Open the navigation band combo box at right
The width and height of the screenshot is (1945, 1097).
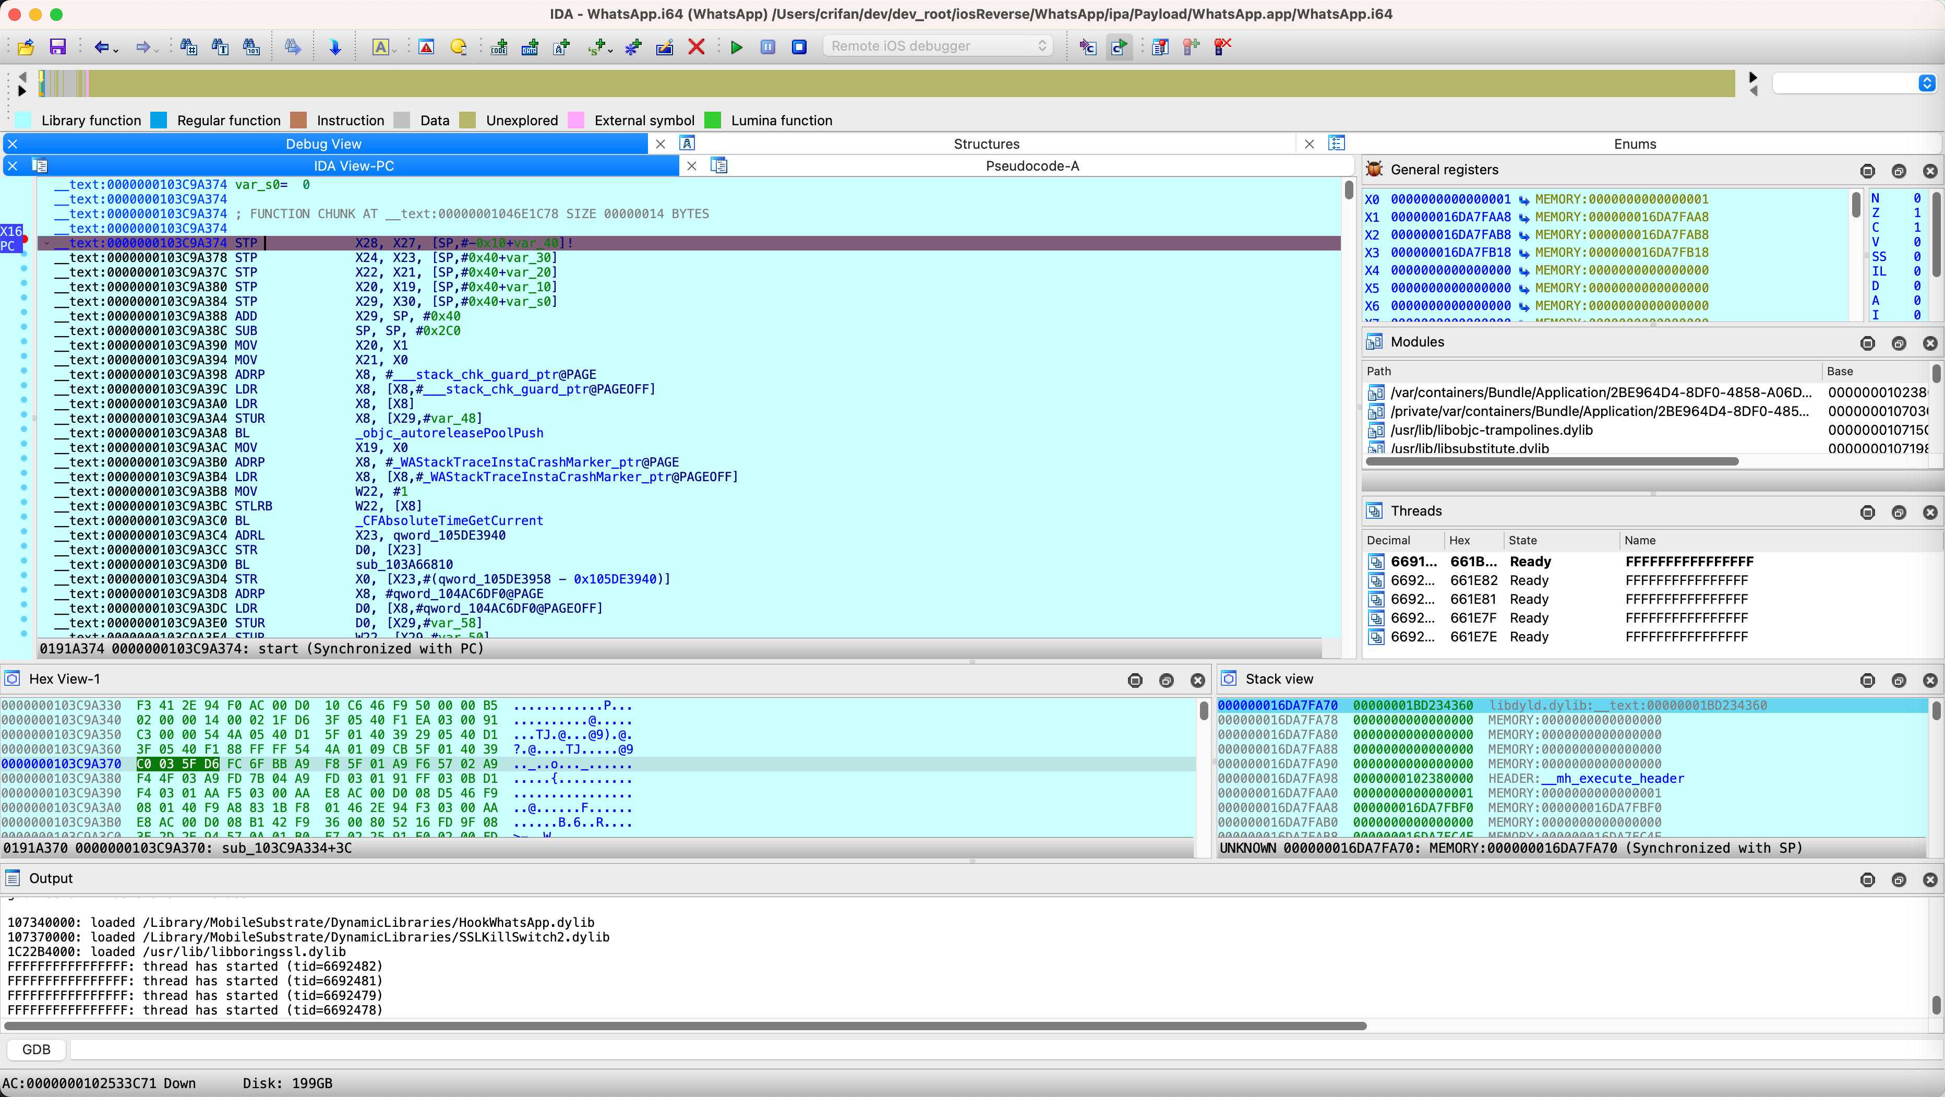point(1854,83)
